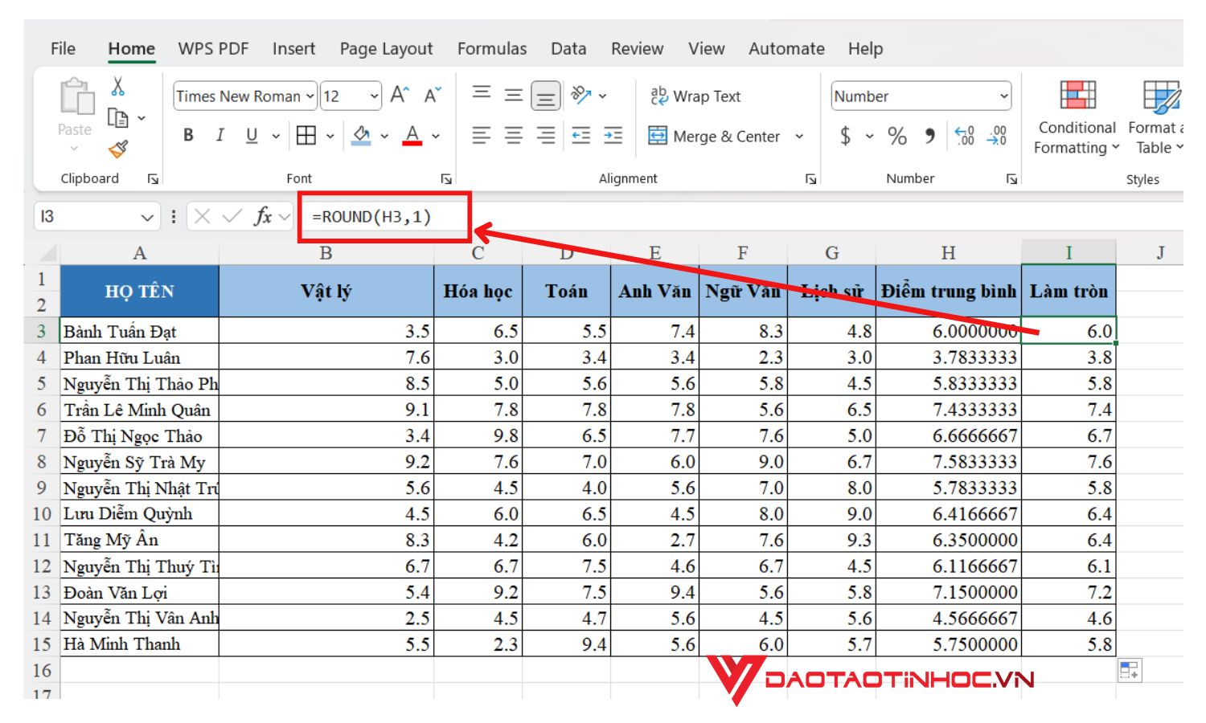The height and width of the screenshot is (723, 1206).
Task: Toggle Bold formatting
Action: pyautogui.click(x=188, y=136)
